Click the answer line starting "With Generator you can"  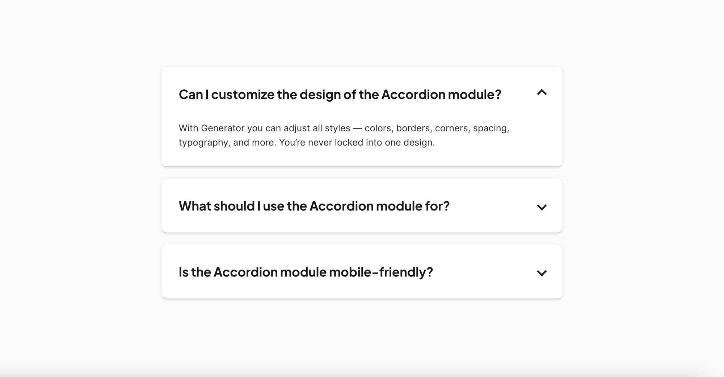coord(344,128)
